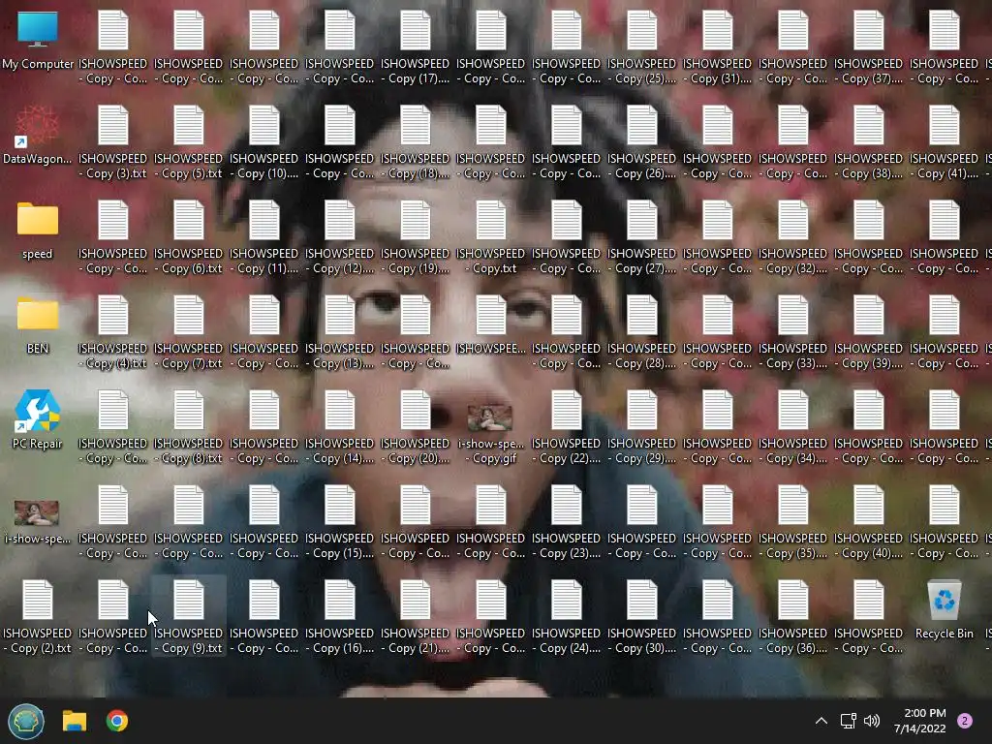Select ISHOWSPEED - Copy (19) file
This screenshot has width=992, height=744.
(x=415, y=238)
